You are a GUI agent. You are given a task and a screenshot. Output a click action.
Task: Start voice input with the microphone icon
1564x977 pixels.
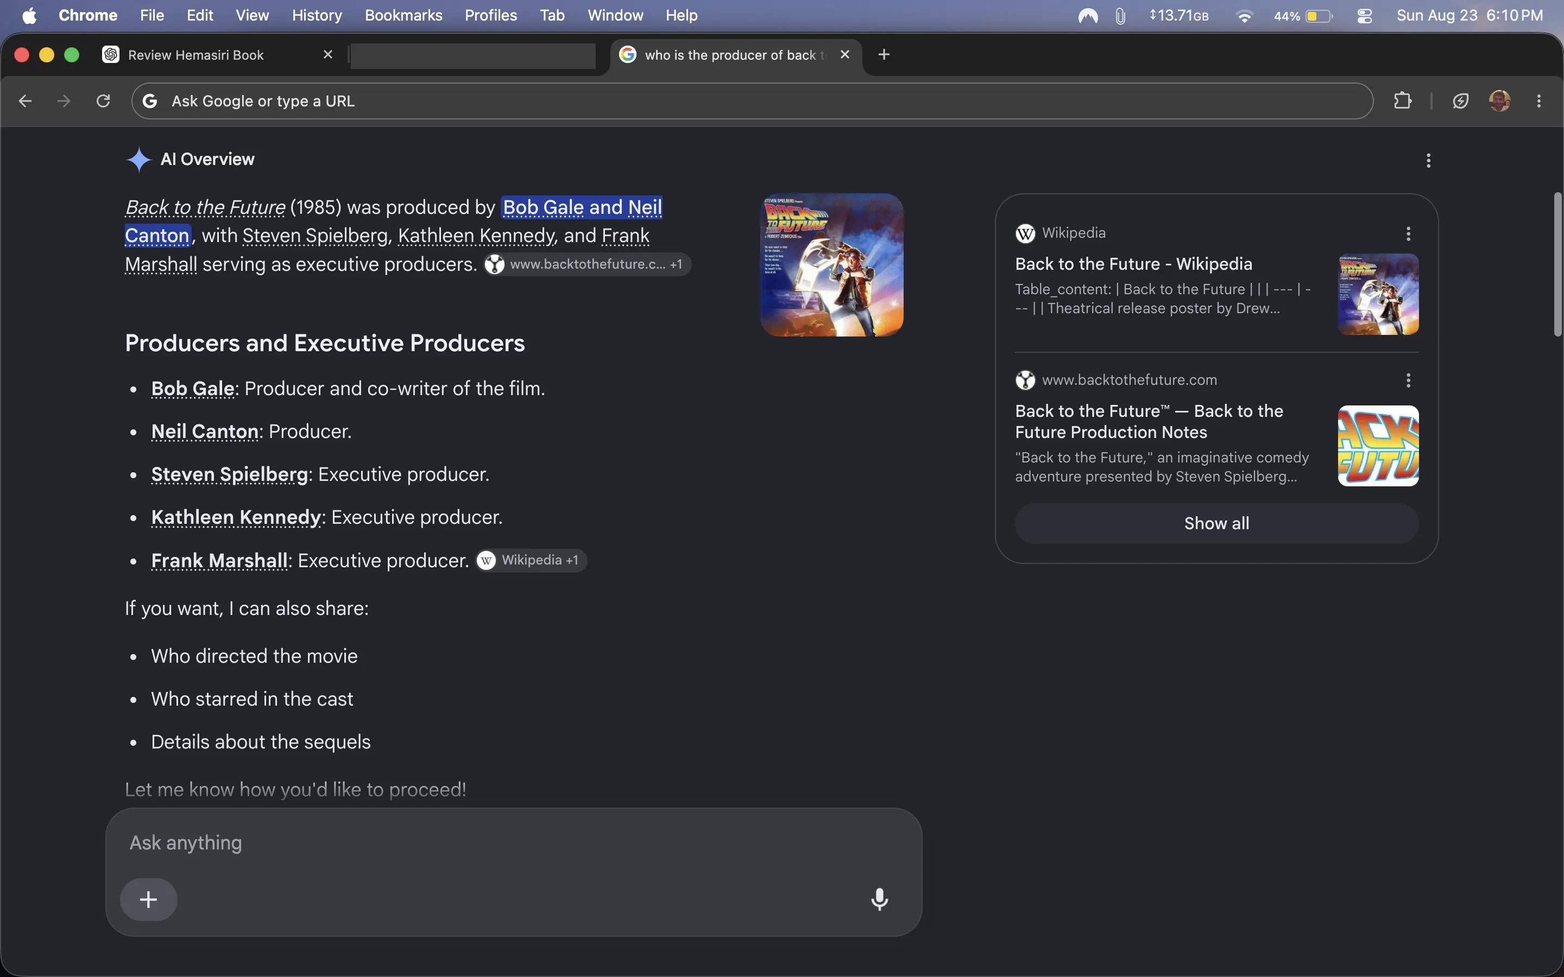[879, 899]
